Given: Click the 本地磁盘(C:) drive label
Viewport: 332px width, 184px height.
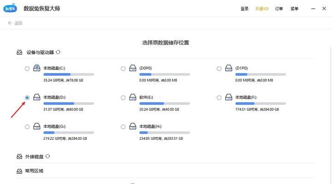Looking at the screenshot, I should pyautogui.click(x=54, y=68).
